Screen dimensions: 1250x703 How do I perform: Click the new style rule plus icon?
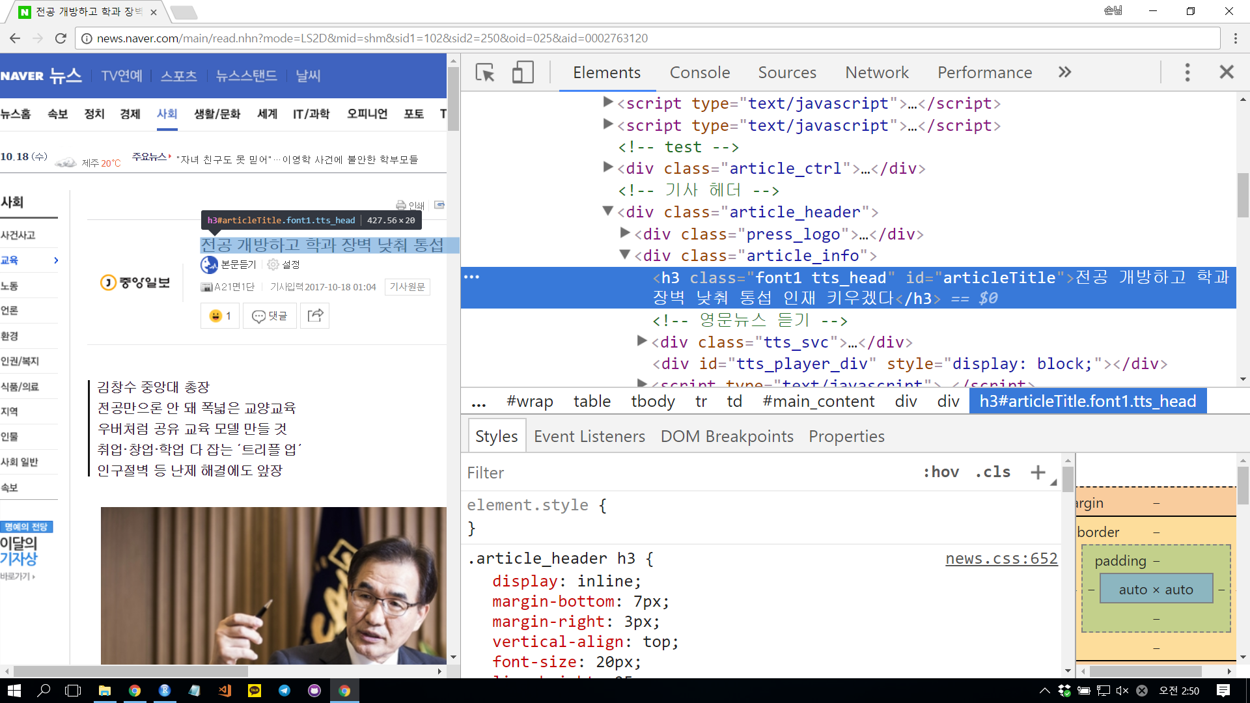tap(1038, 472)
